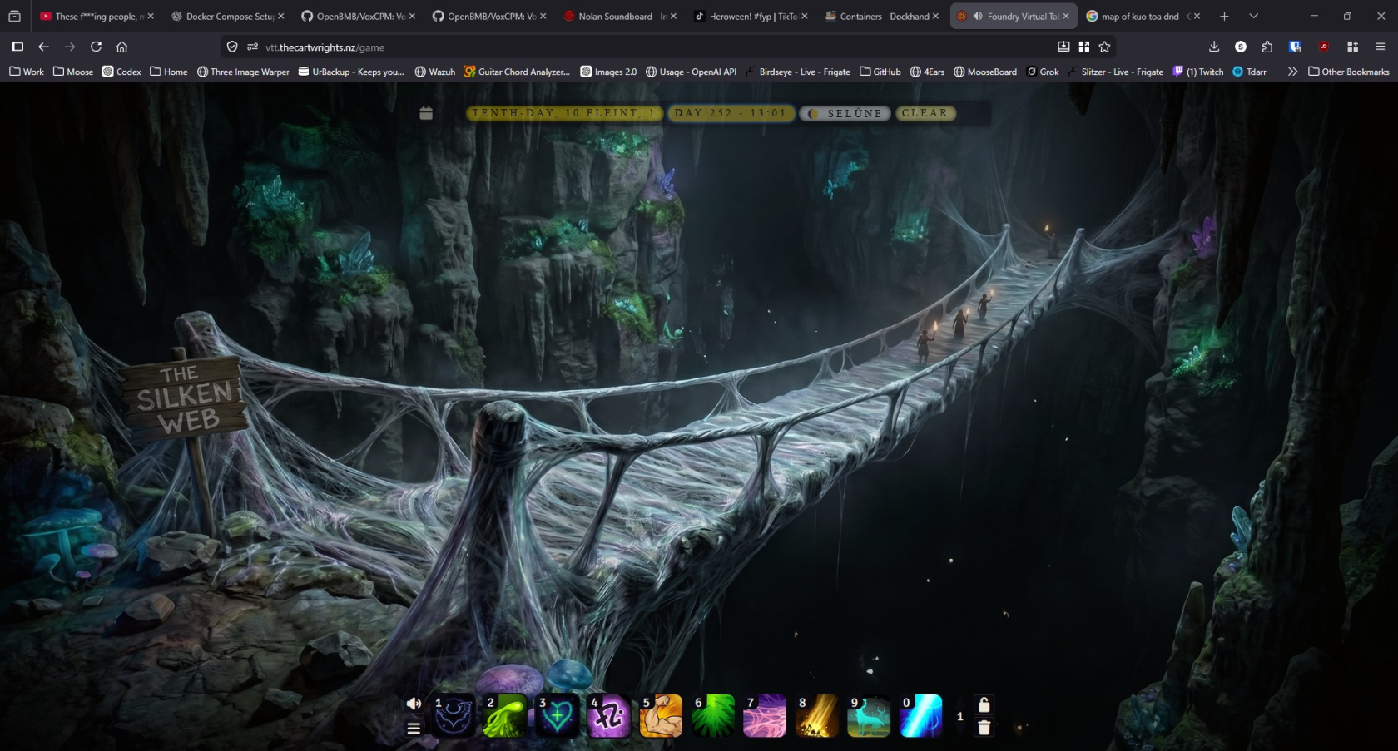
Task: Open the Moose bookmarks folder
Action: click(x=73, y=72)
